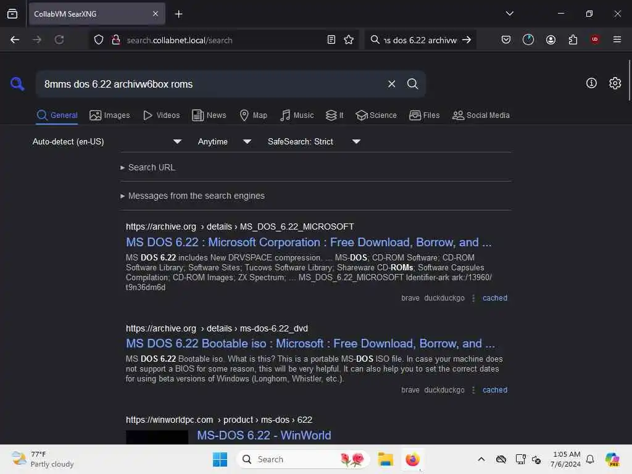Switch to the Map category

point(253,115)
